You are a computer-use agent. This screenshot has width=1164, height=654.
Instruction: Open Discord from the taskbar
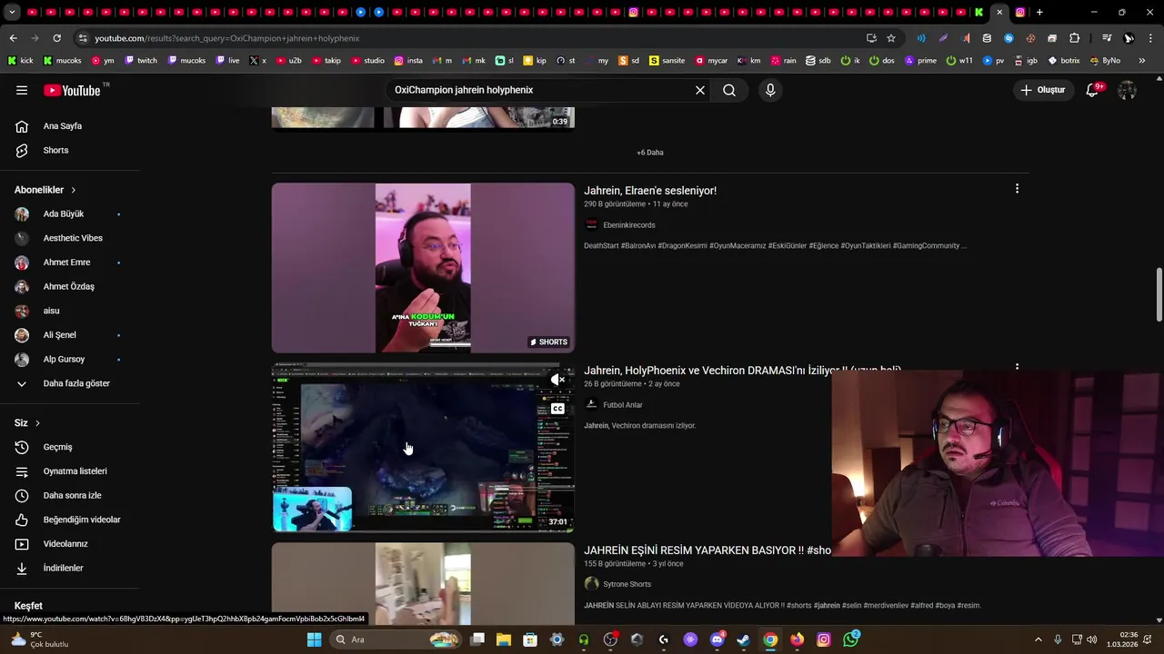717,639
